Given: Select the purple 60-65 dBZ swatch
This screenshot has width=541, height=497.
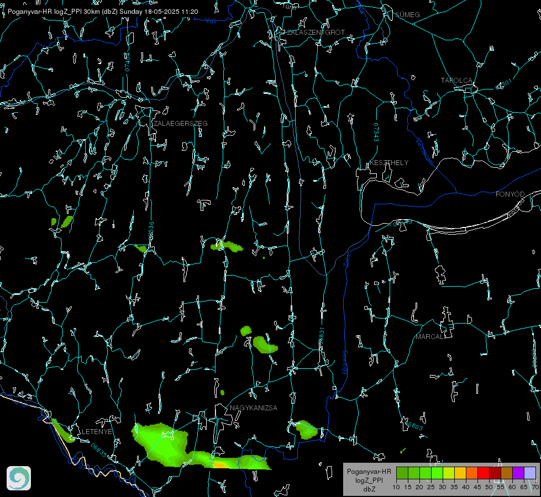Looking at the screenshot, I should [518, 473].
